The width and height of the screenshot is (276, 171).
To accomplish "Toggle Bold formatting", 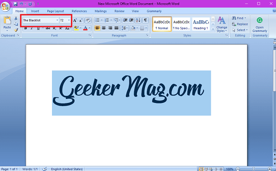I will click(x=25, y=28).
